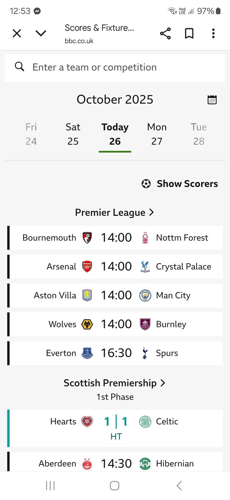
Task: Open the Everton vs Spurs fixture
Action: tap(116, 353)
